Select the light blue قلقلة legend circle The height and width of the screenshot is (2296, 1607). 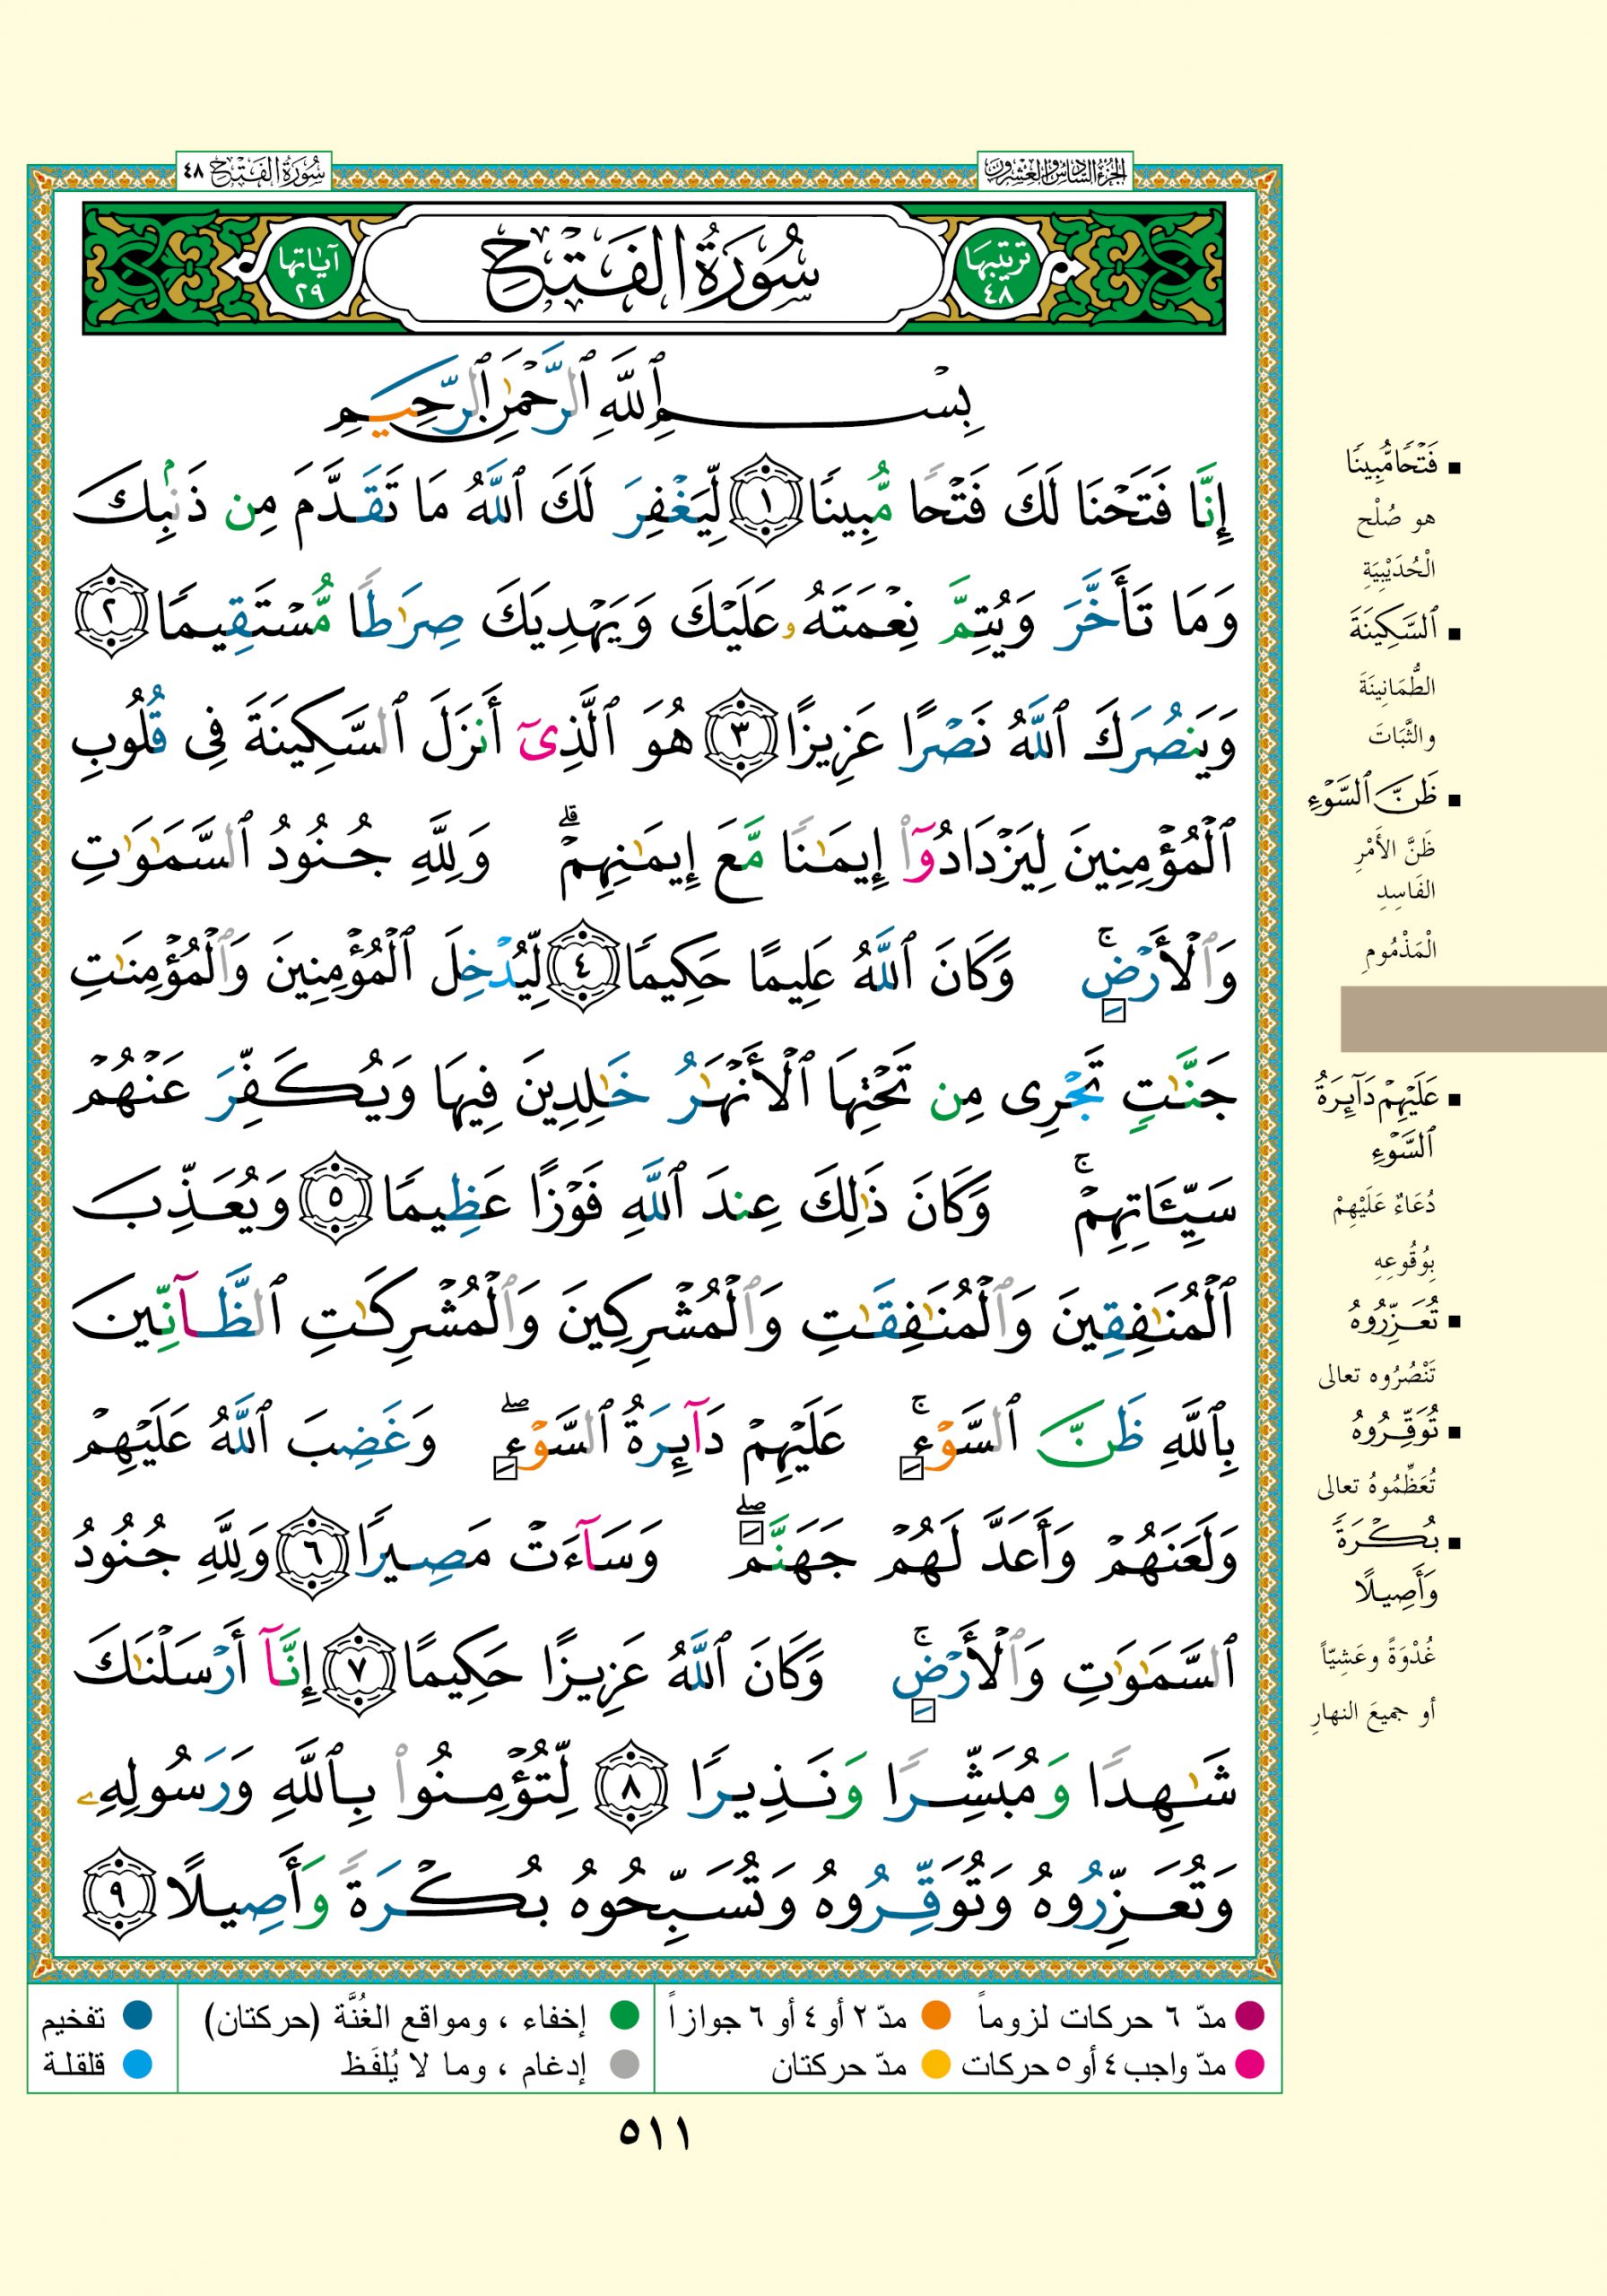pos(137,2063)
